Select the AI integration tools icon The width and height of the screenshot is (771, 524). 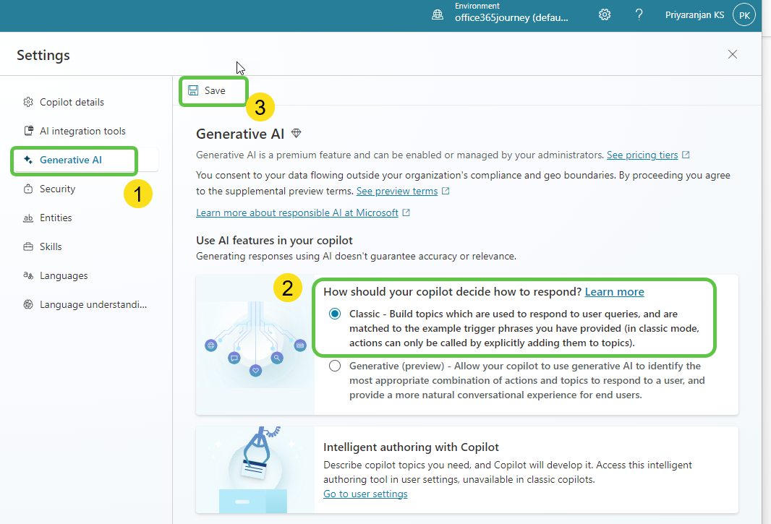[x=27, y=130]
